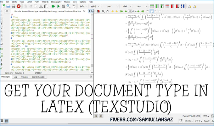Viewport: 214px width, 126px height.
Task: Toggle the magnifier tool in PDF viewer
Action: coord(104,11)
